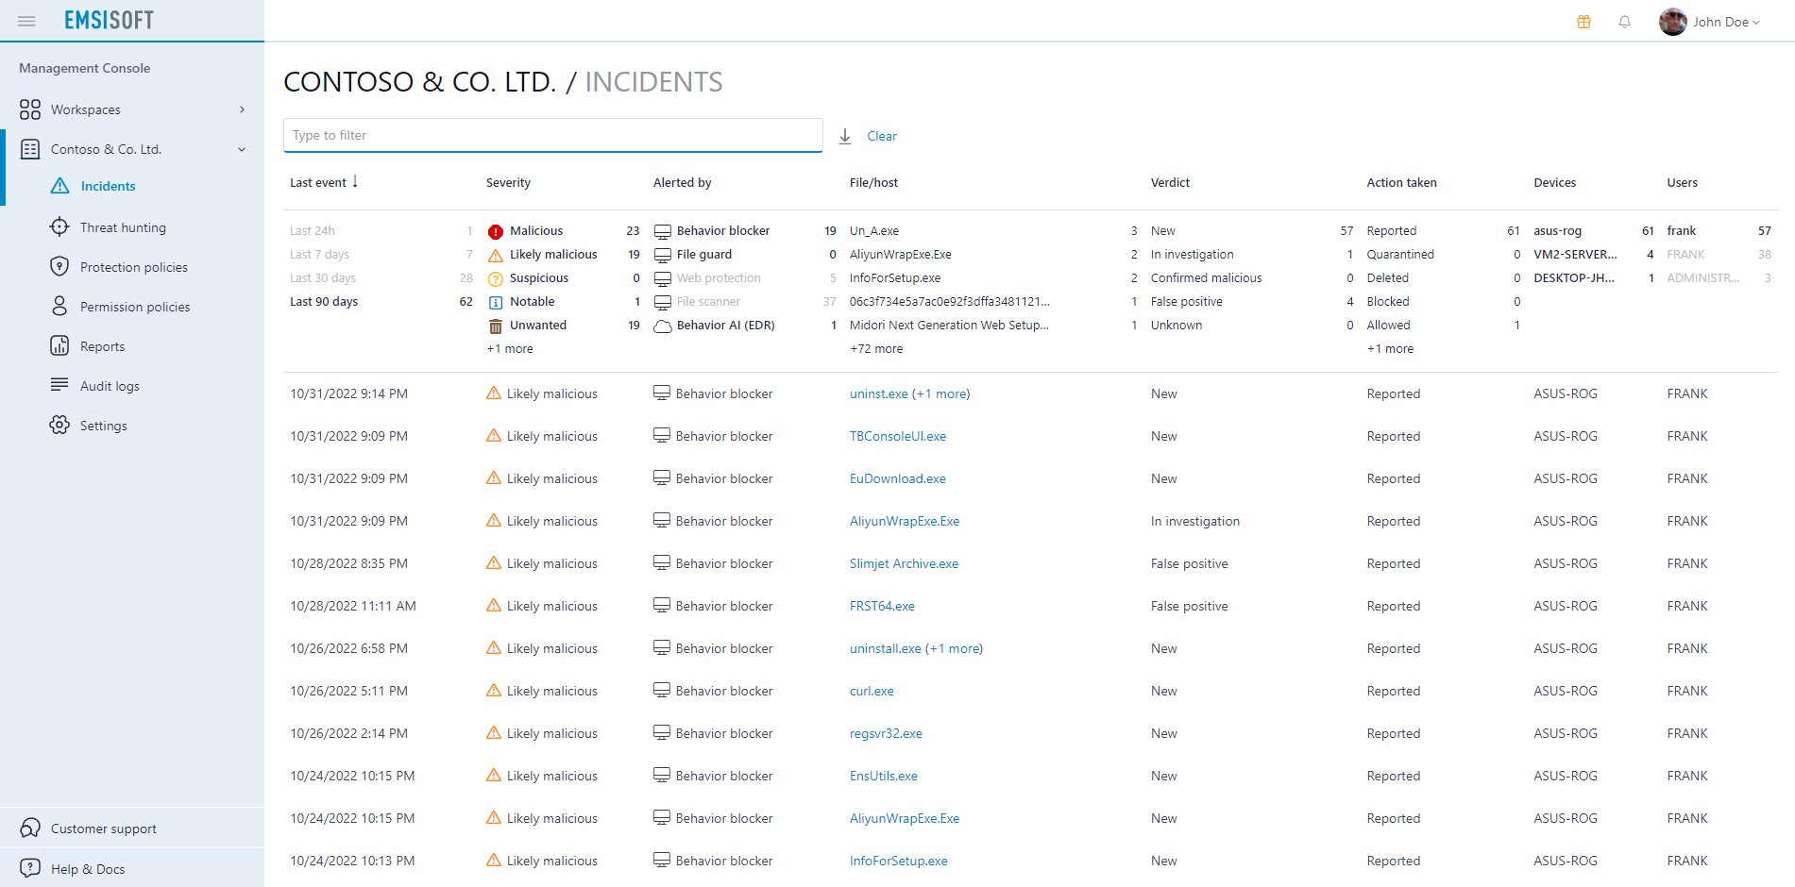Open the notifications bell
Viewport: 1795px width, 887px height.
pos(1624,22)
